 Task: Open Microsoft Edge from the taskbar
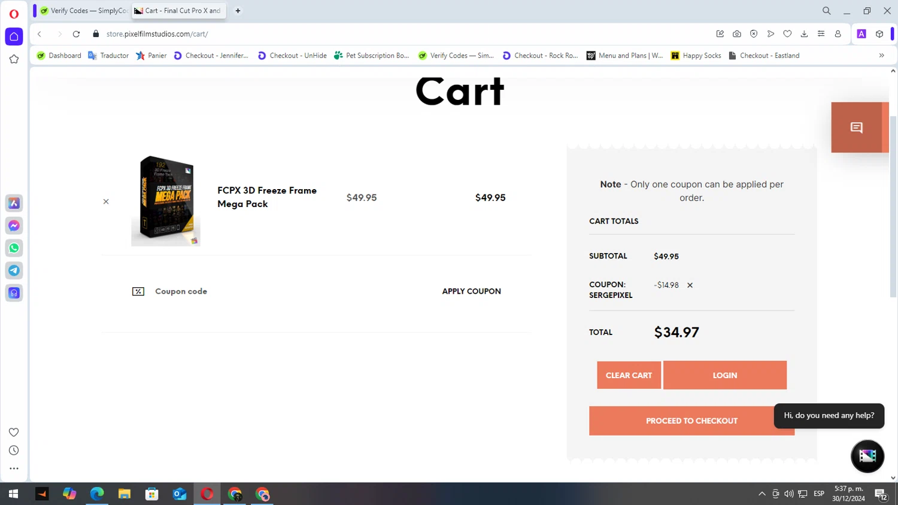tap(97, 494)
